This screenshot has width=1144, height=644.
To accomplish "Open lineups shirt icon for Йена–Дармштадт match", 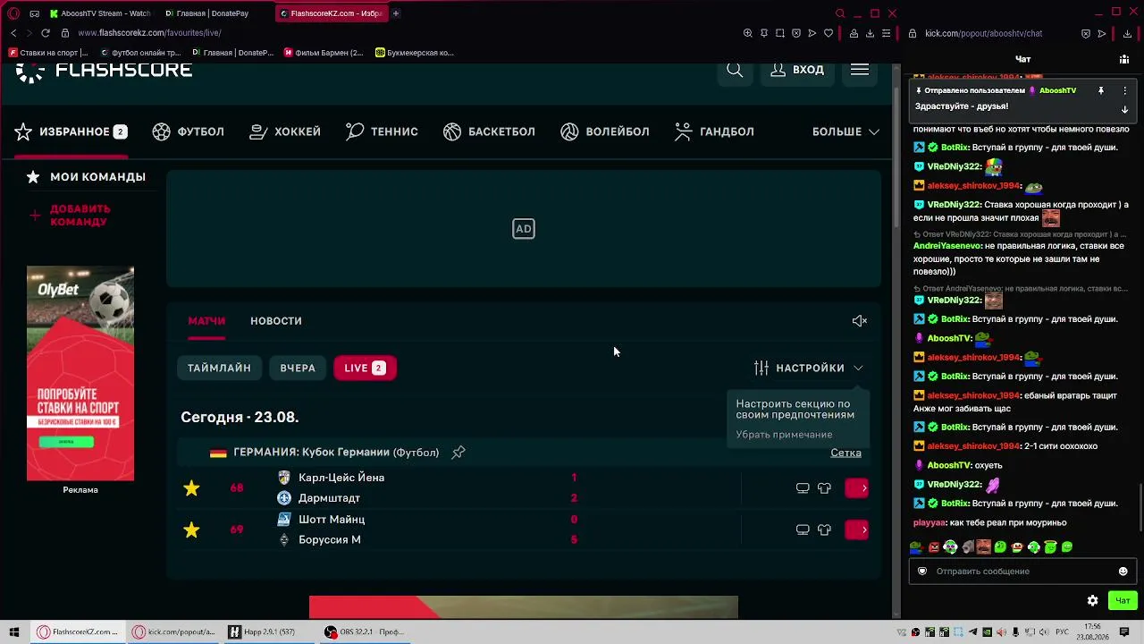I will tap(824, 488).
